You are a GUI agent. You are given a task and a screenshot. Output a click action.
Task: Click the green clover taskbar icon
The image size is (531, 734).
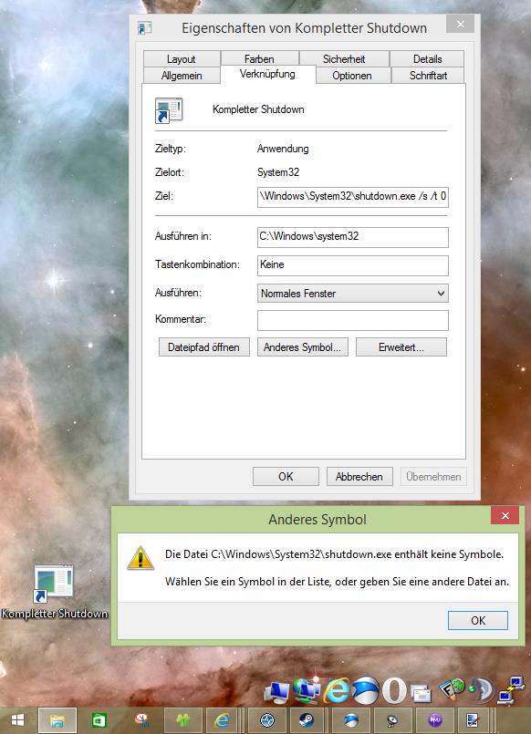click(182, 720)
